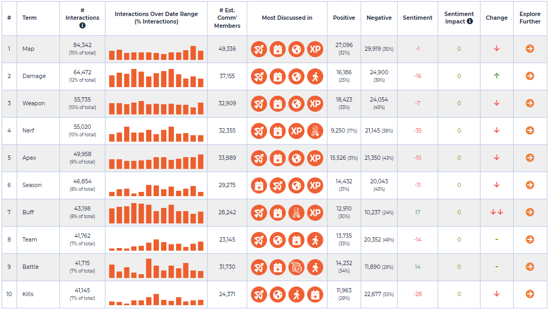
Task: Click the Negative column header
Action: [x=379, y=18]
